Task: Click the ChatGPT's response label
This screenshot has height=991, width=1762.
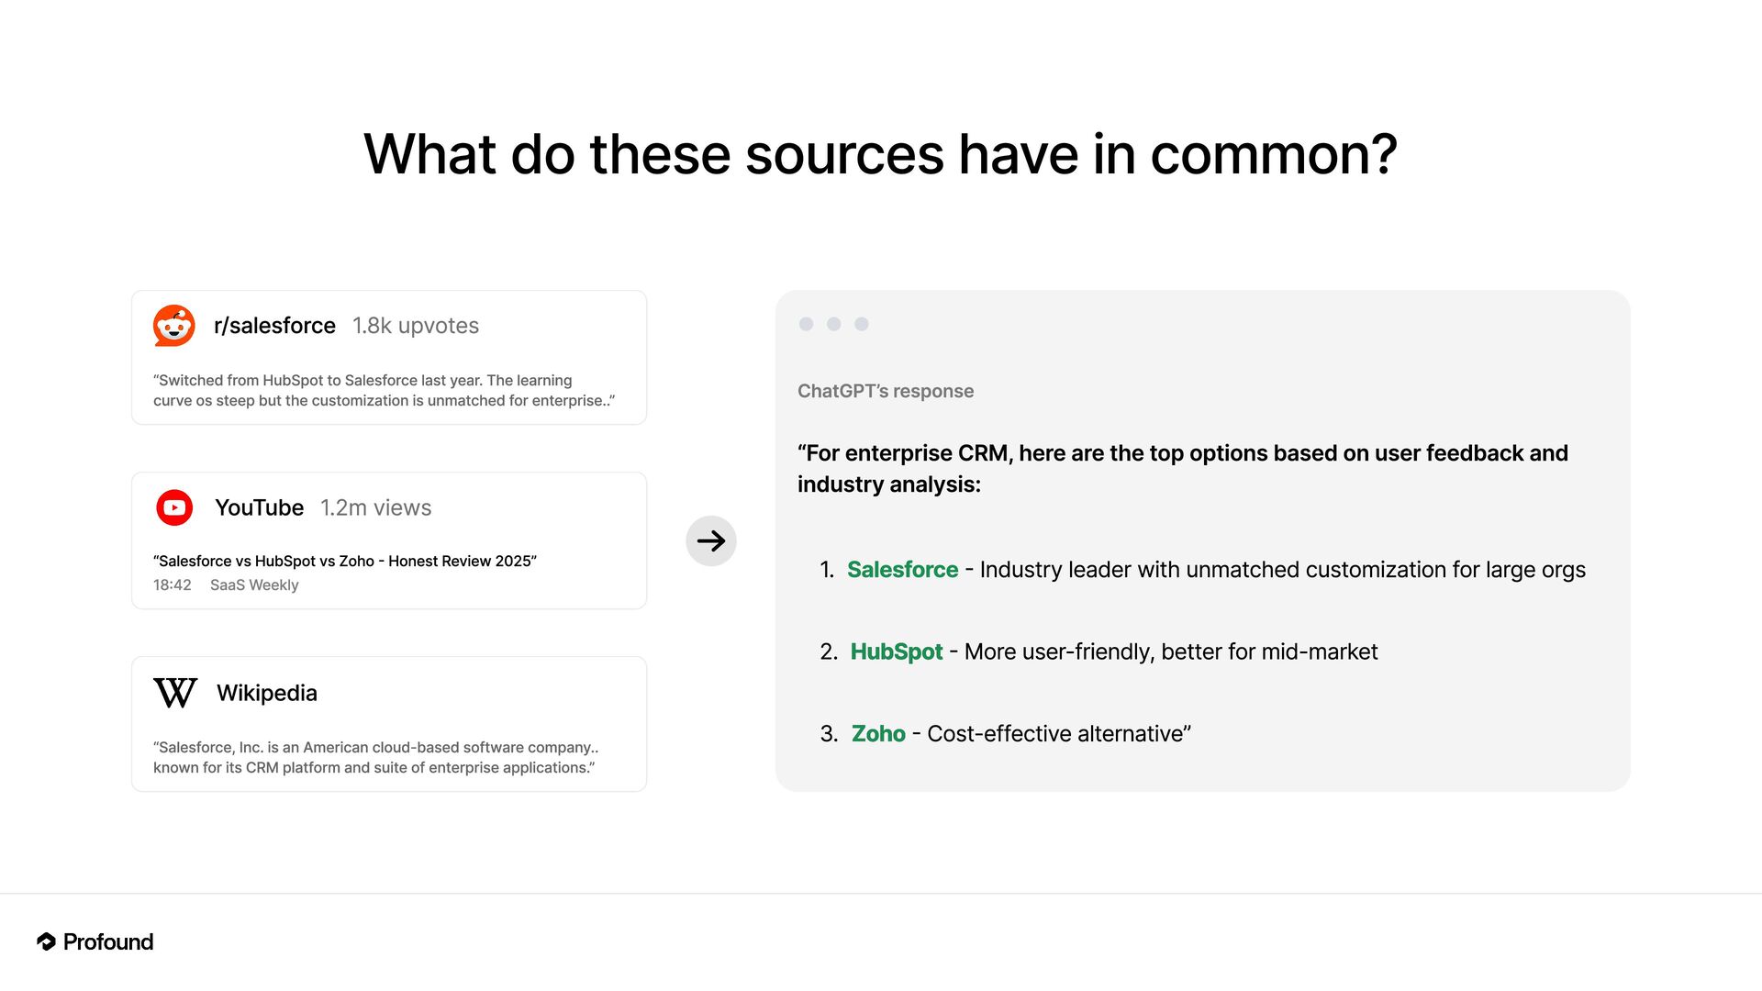Action: tap(886, 391)
